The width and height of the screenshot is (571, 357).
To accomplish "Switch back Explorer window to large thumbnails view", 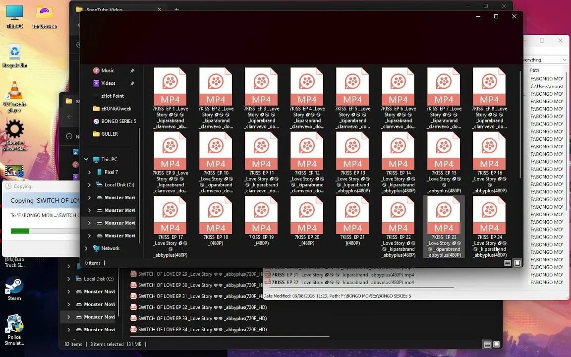I will tap(496, 344).
